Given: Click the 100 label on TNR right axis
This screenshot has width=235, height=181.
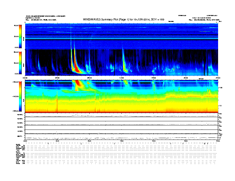Looking at the screenshot, I should [221, 88].
